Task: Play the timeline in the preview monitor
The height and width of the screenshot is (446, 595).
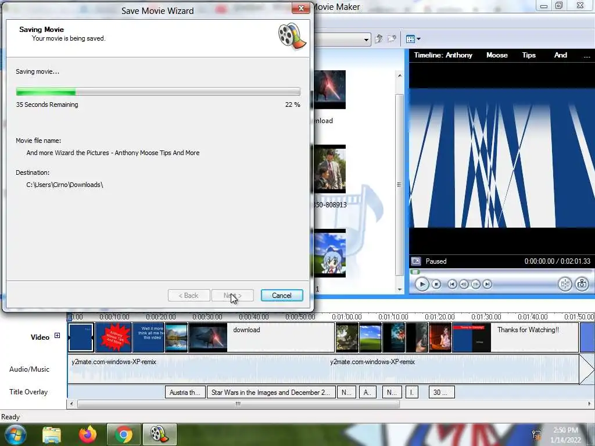Action: [422, 284]
